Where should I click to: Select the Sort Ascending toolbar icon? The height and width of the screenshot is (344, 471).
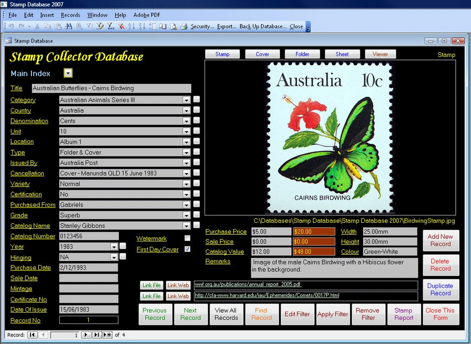pos(132,26)
